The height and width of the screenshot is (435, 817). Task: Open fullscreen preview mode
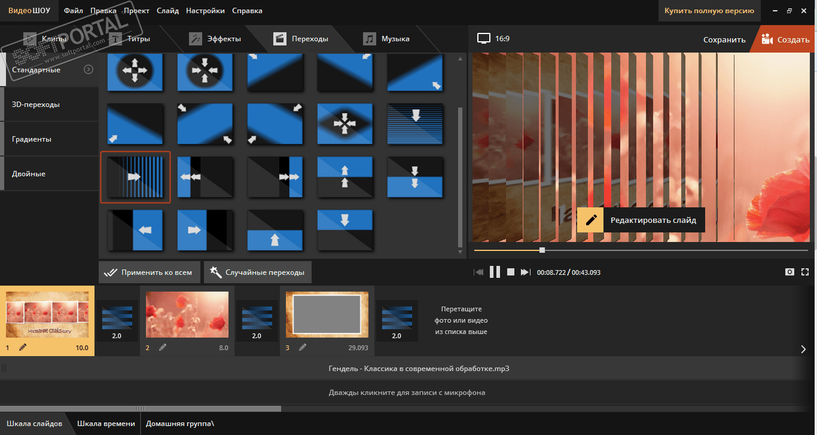click(x=805, y=272)
